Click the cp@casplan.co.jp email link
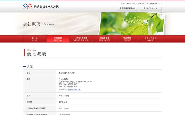 click(x=74, y=89)
